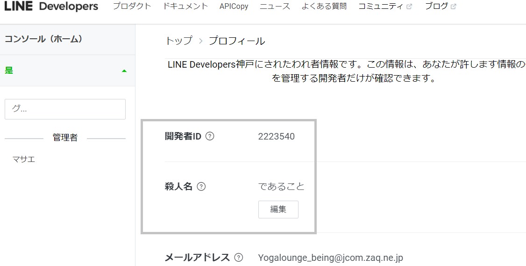Go to the ニュース page
526x266 pixels.
[275, 6]
